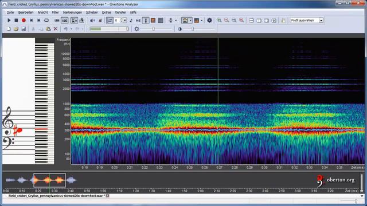Screen dimensions: 367x206
Task: Switch to the linear (LIN) frequency scale
Action: 57,21
